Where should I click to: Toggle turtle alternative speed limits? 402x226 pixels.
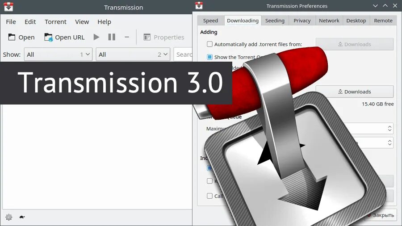click(x=22, y=217)
